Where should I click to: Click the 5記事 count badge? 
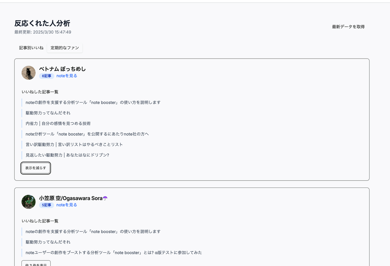(46, 205)
